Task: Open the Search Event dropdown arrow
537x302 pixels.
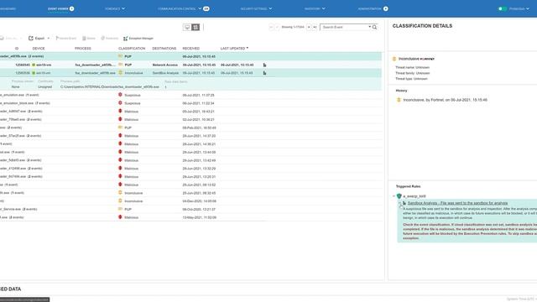Action: point(369,27)
